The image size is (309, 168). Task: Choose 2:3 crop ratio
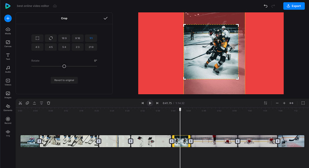pyautogui.click(x=78, y=47)
